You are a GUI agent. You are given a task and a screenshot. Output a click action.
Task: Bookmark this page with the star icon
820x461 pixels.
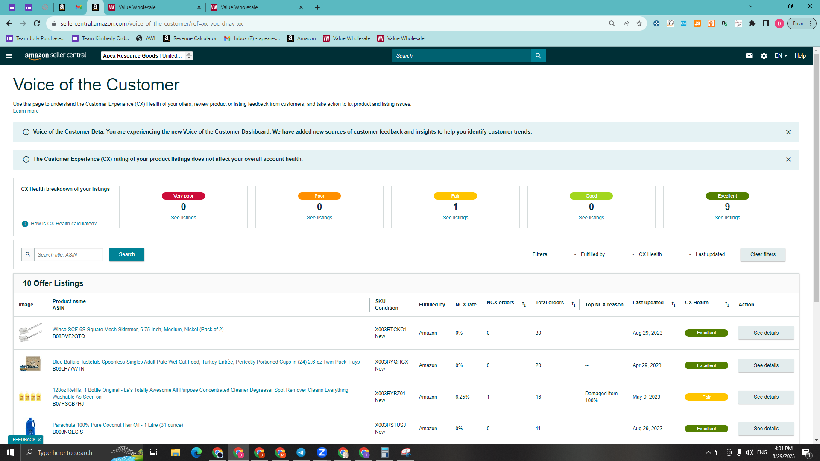tap(639, 23)
